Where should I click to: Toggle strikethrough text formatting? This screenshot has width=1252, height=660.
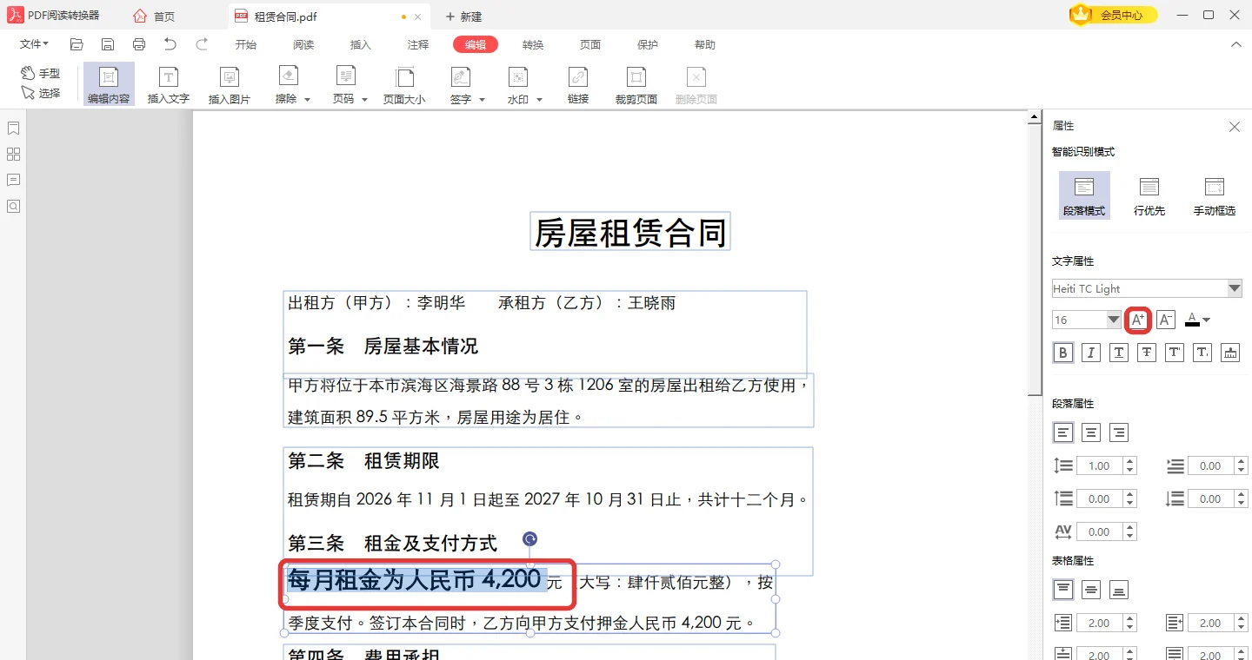(x=1147, y=353)
